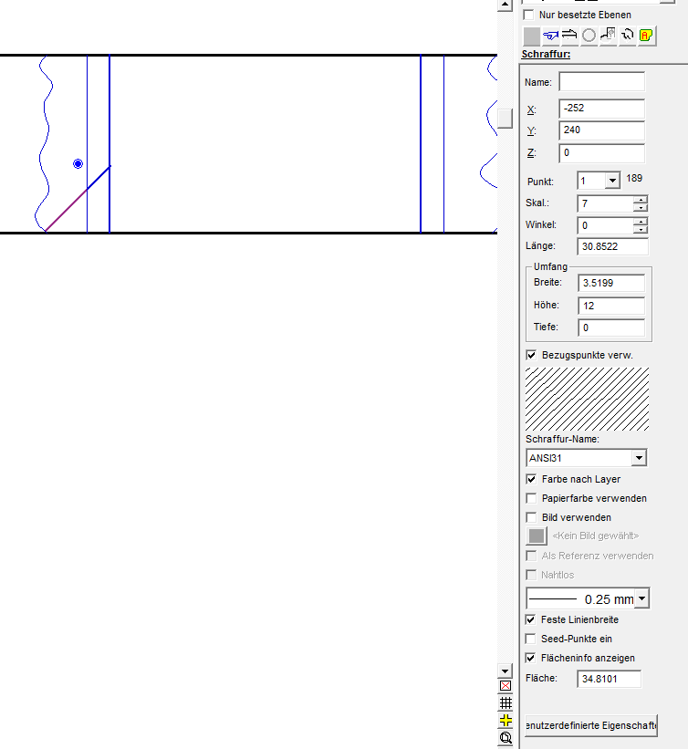Enable 'Nur besetzte Ebenen' checkbox
The image size is (688, 749).
pyautogui.click(x=529, y=15)
